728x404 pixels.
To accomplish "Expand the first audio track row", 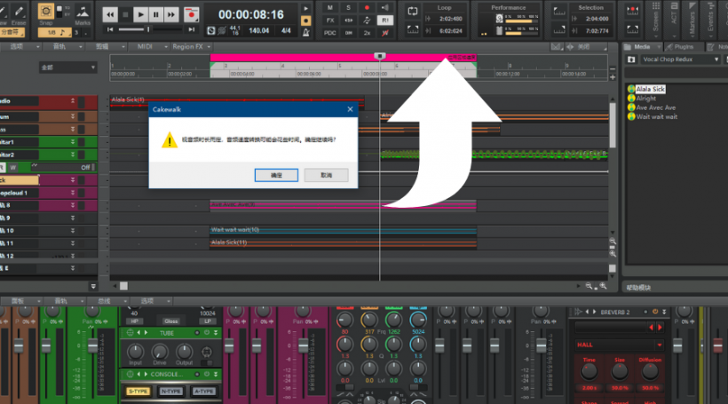I will [x=73, y=100].
